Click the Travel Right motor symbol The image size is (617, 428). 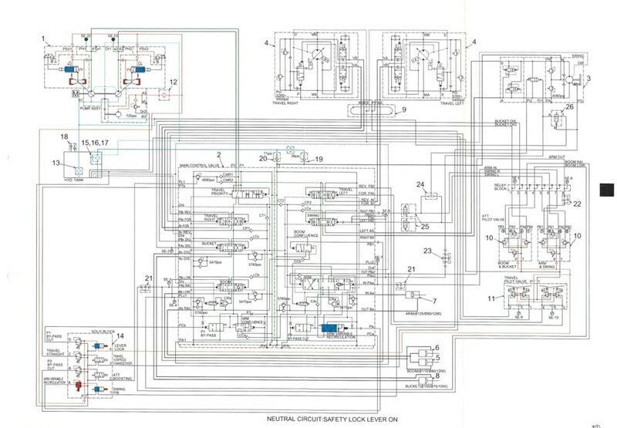[315, 54]
